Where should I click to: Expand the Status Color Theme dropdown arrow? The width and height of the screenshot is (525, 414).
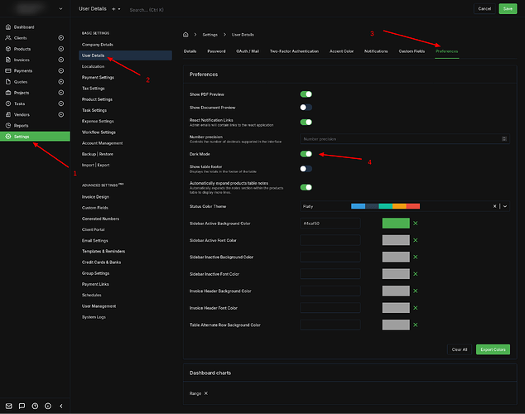(x=505, y=206)
